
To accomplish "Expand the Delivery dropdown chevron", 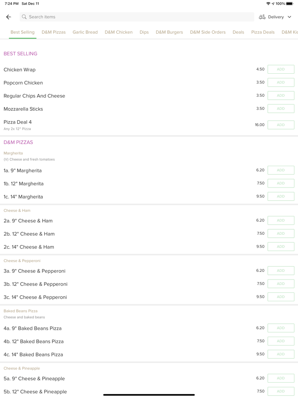I will pos(289,17).
